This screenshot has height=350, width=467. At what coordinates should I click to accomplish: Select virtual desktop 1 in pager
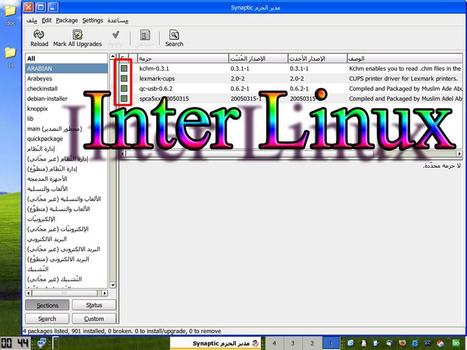click(x=331, y=343)
